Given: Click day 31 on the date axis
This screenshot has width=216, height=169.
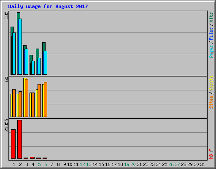Looking at the screenshot, I should 202,164.
